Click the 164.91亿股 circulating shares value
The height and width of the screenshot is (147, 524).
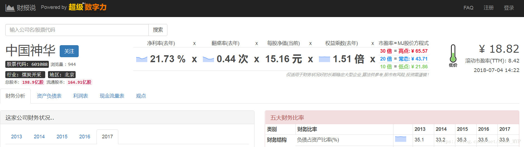pyautogui.click(x=80, y=82)
